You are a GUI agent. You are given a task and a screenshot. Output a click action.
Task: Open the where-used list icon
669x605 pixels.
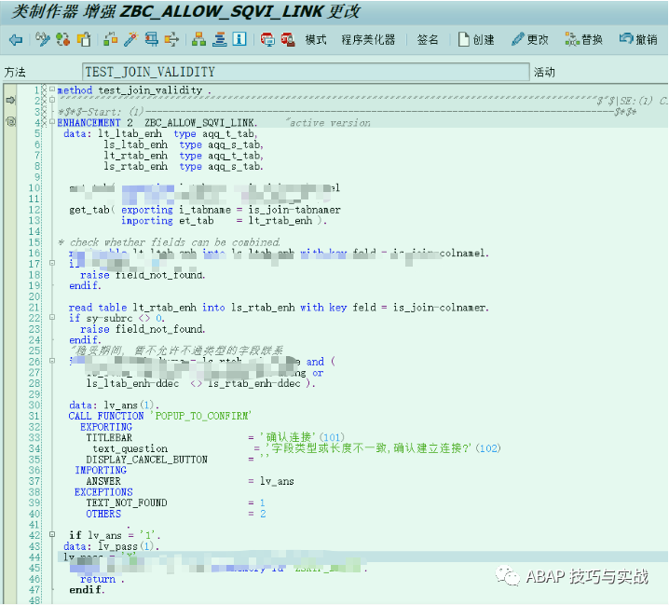coord(152,39)
